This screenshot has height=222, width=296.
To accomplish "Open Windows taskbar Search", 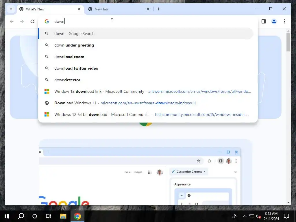I will point(21,216).
